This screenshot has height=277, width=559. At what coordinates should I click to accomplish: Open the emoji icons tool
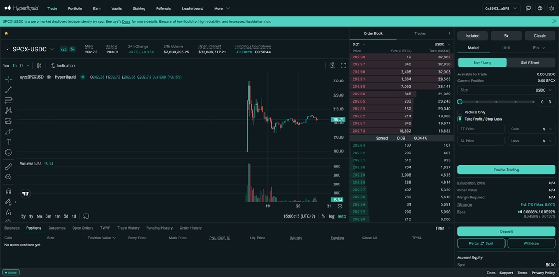point(9,152)
